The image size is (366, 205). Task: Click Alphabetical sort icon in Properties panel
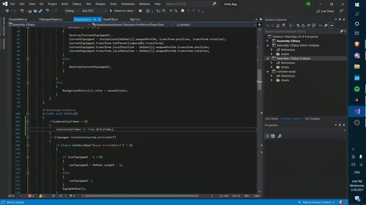tap(273, 136)
